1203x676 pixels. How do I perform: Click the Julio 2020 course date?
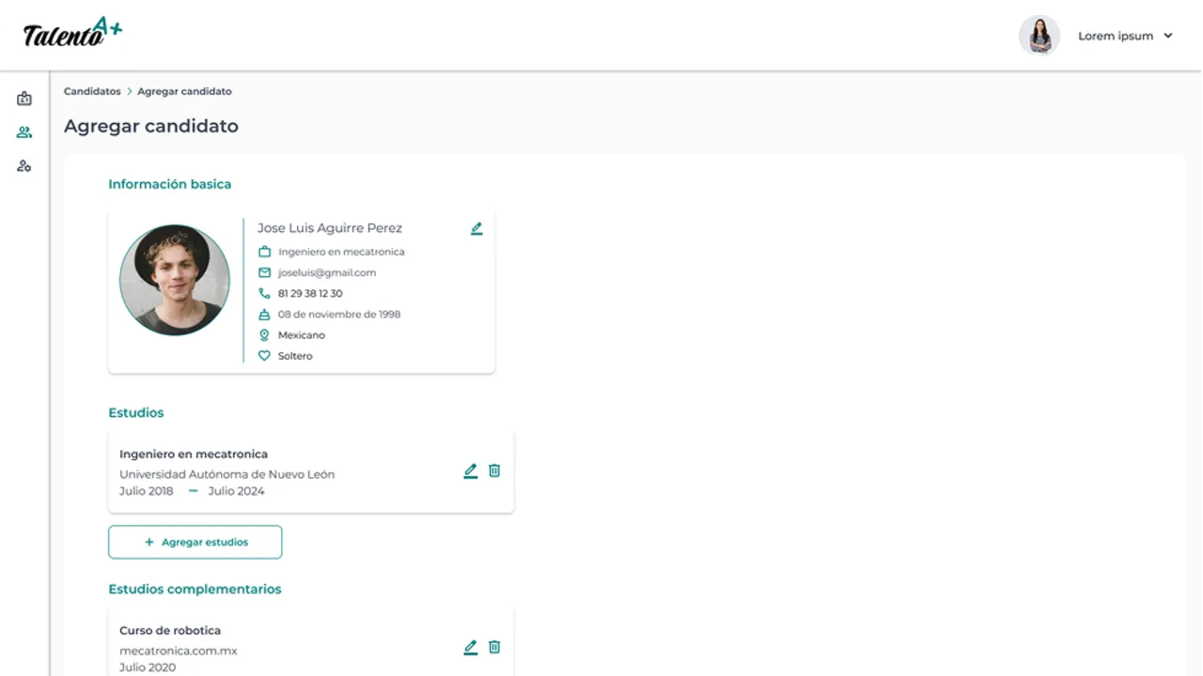tap(148, 668)
